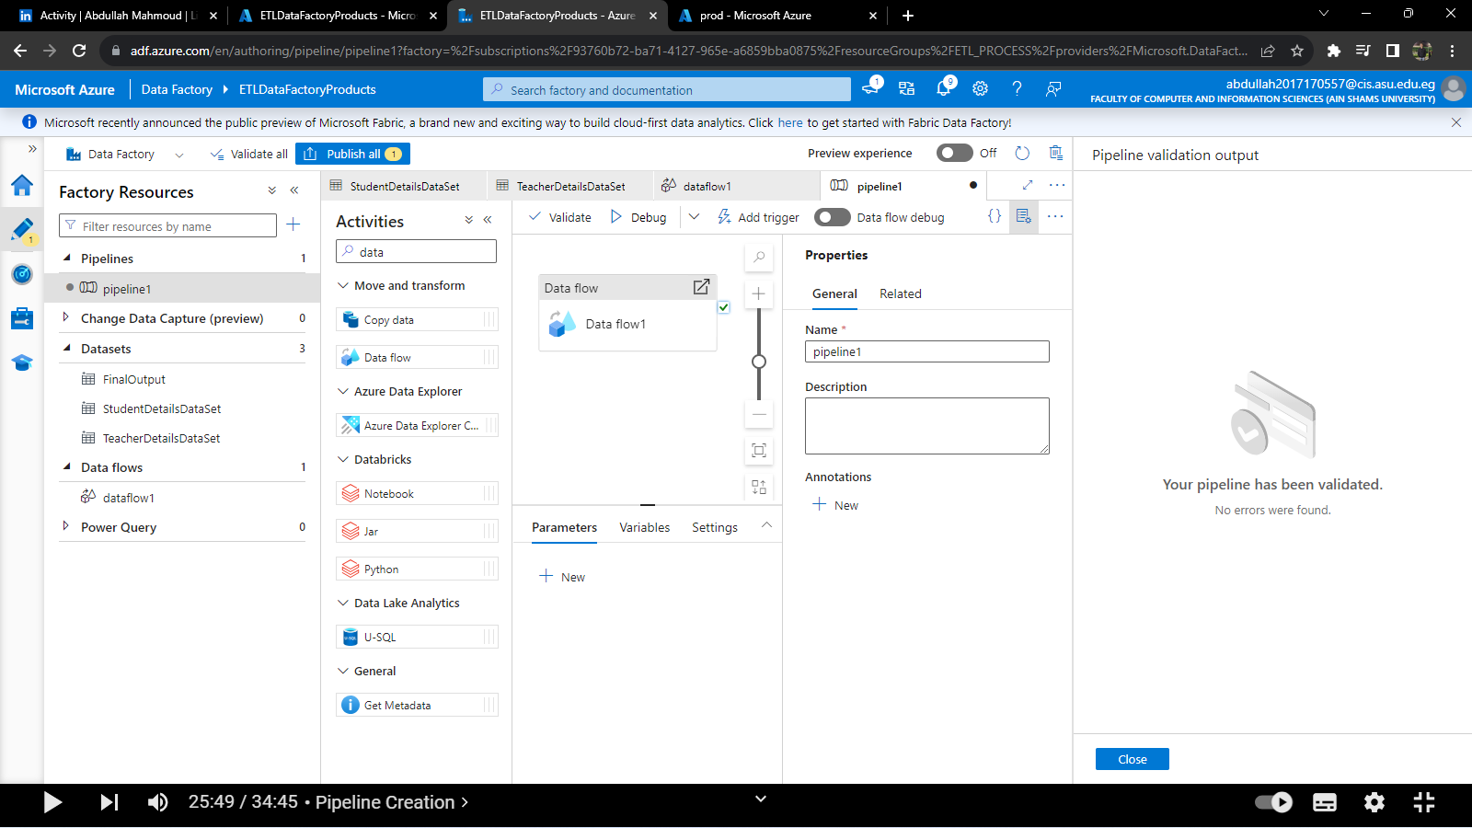
Task: Open the Debug dropdown chevron
Action: coord(695,217)
